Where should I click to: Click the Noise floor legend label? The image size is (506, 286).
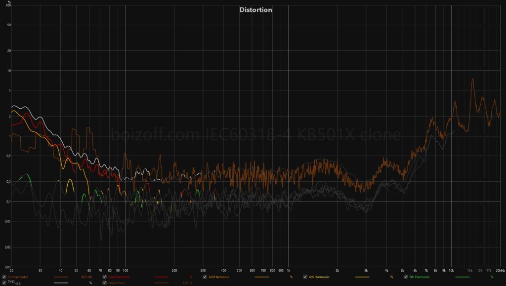[117, 283]
